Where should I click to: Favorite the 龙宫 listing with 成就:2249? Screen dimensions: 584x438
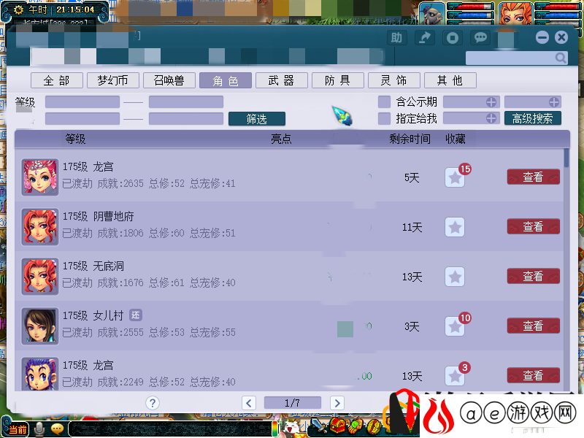(455, 376)
